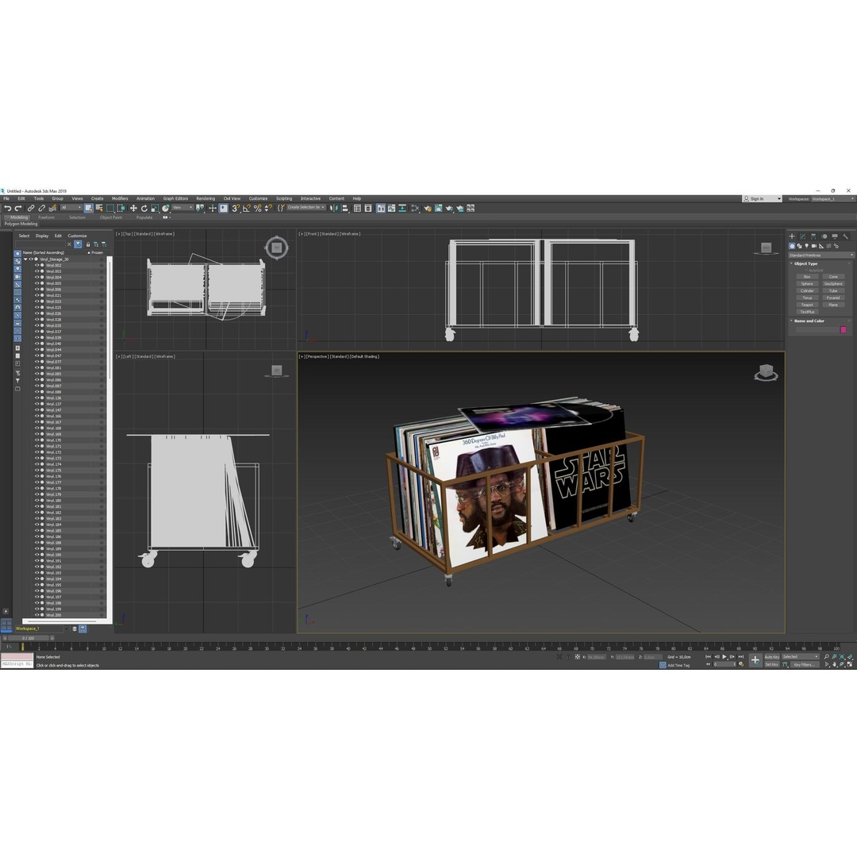Switch to the Object Paint ribbon tab
Viewport: 857px width, 857px height.
click(x=111, y=217)
